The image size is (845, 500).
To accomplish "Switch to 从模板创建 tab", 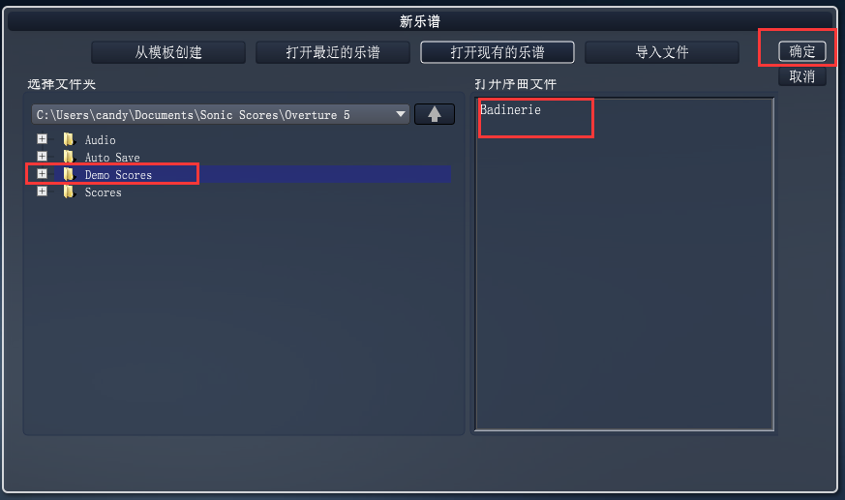I will [168, 52].
